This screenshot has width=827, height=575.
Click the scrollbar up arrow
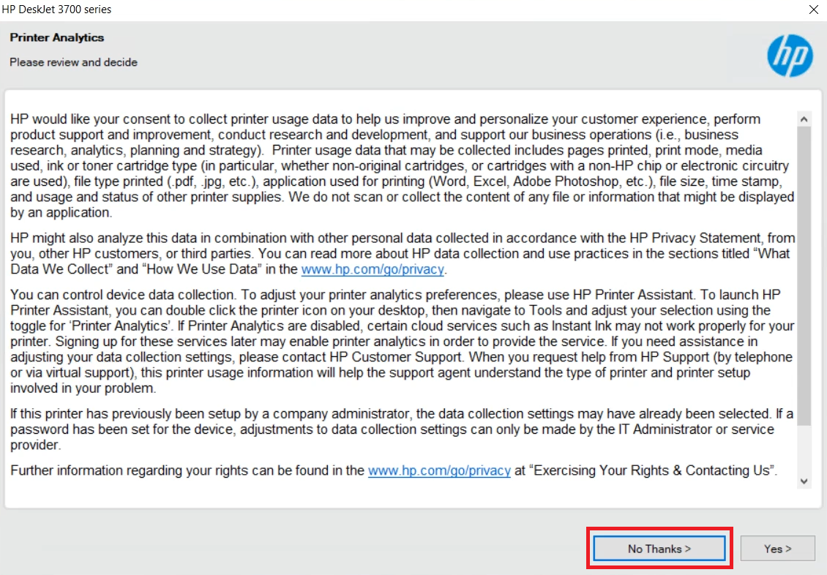pyautogui.click(x=804, y=119)
